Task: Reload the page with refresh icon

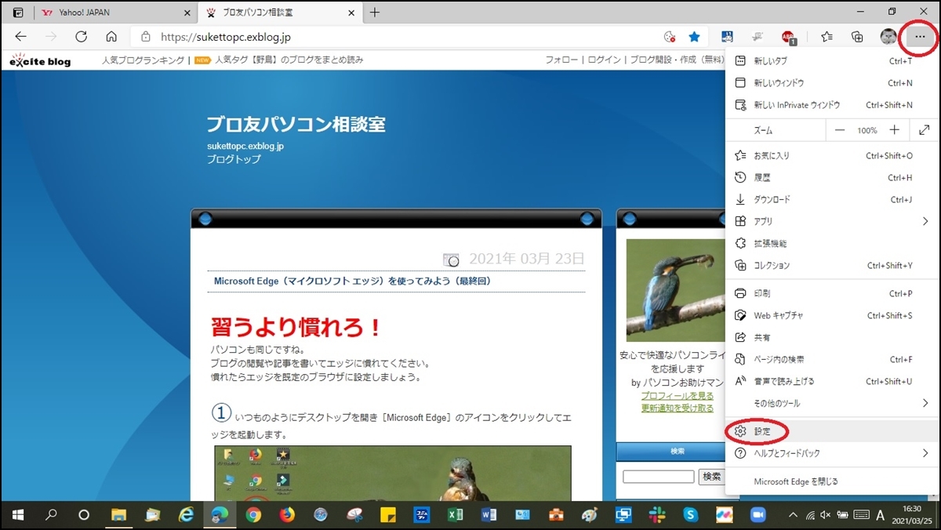Action: [x=81, y=37]
